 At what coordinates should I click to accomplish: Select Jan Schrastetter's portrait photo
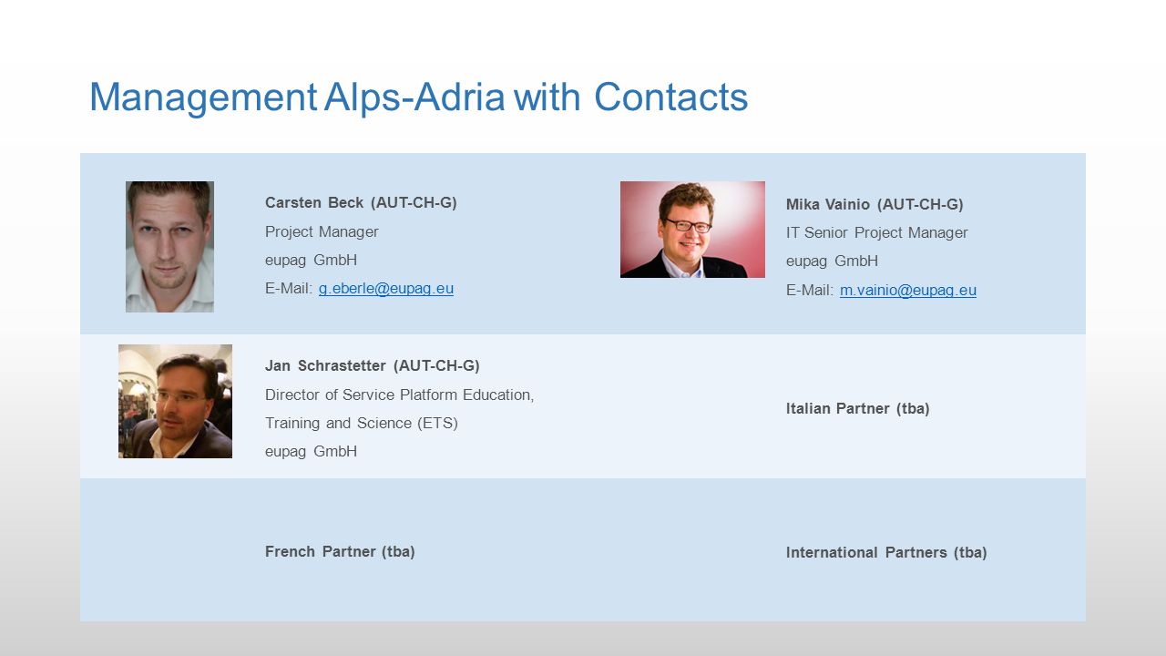(175, 401)
